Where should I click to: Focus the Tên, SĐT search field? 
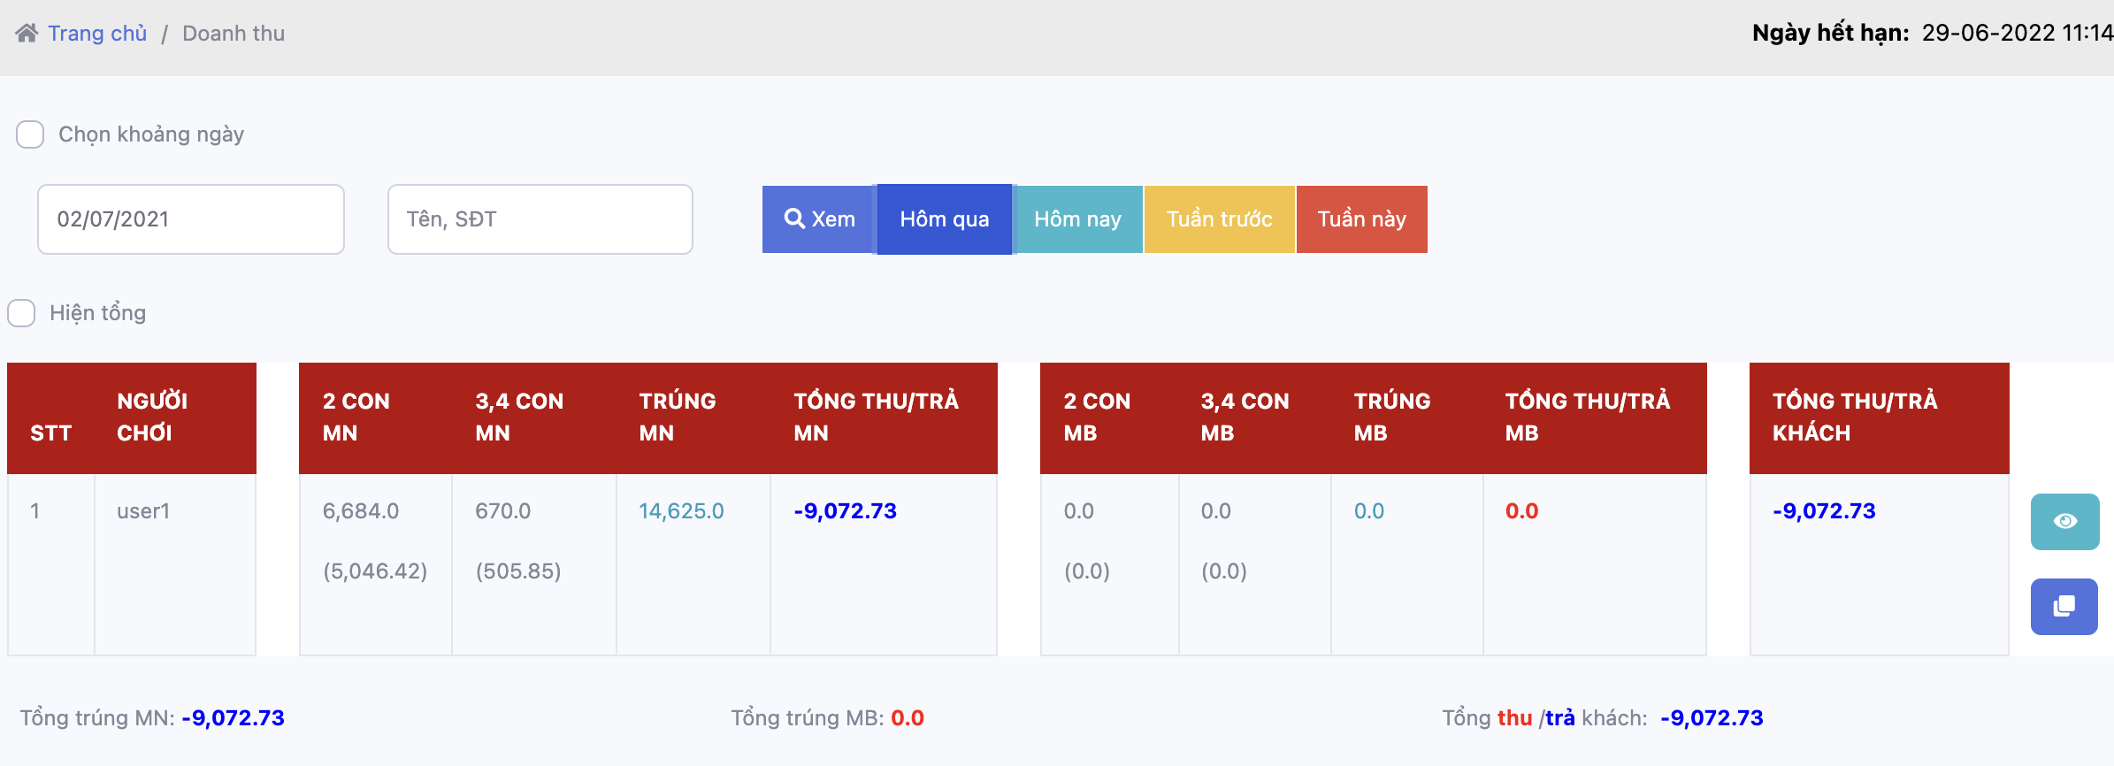click(540, 219)
